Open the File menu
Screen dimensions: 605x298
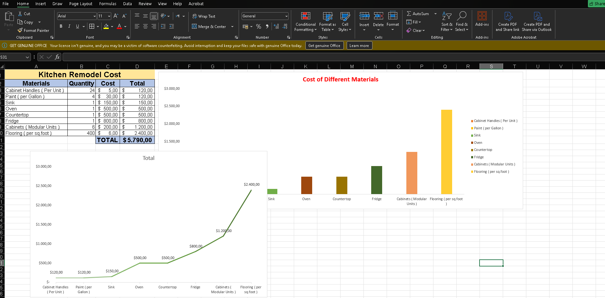coord(5,4)
